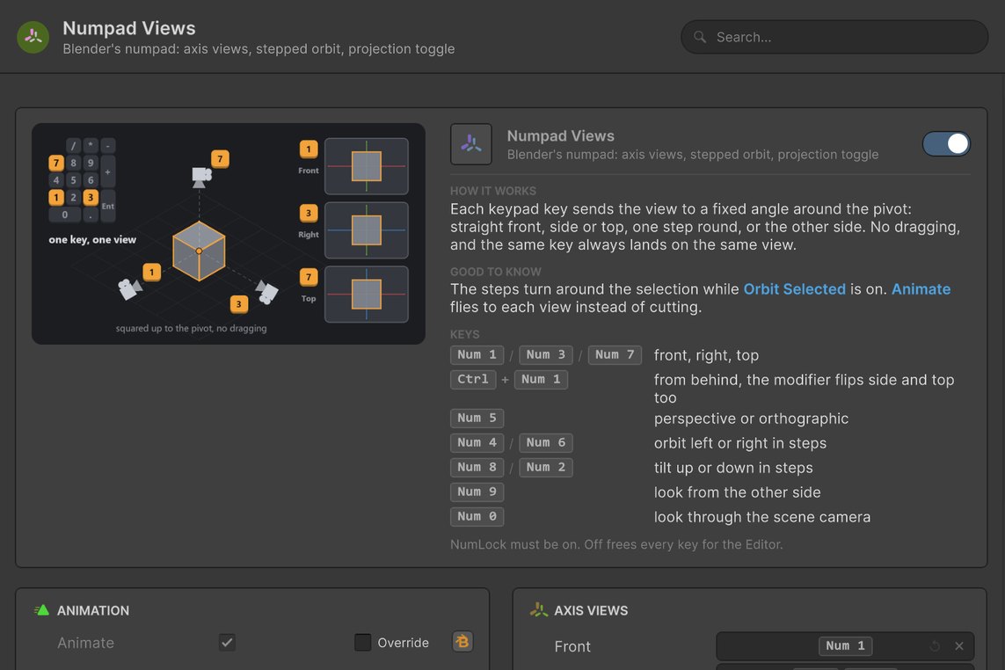Click the Num 9 key badge
The width and height of the screenshot is (1005, 670).
coord(477,492)
